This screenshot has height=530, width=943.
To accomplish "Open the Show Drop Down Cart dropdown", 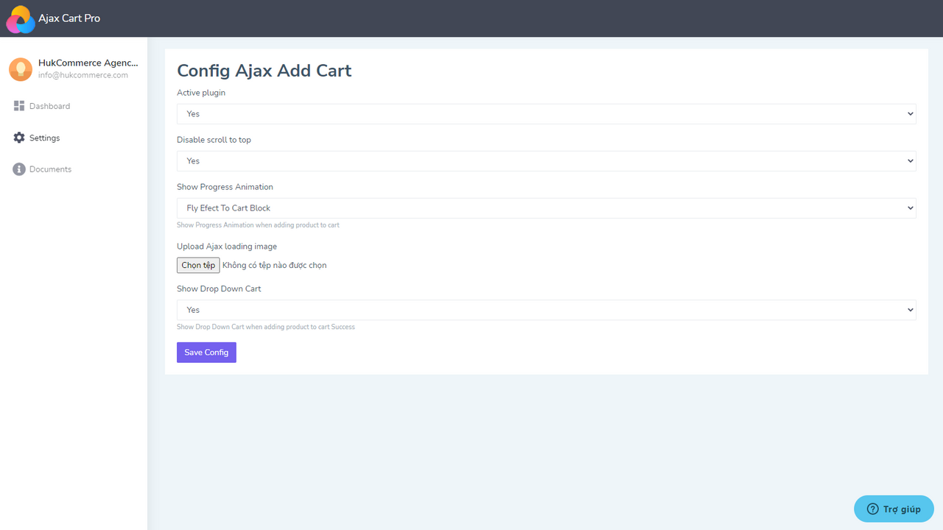I will coord(545,309).
